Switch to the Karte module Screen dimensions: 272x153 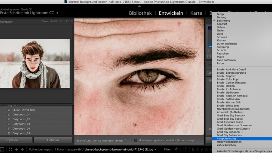[196, 13]
